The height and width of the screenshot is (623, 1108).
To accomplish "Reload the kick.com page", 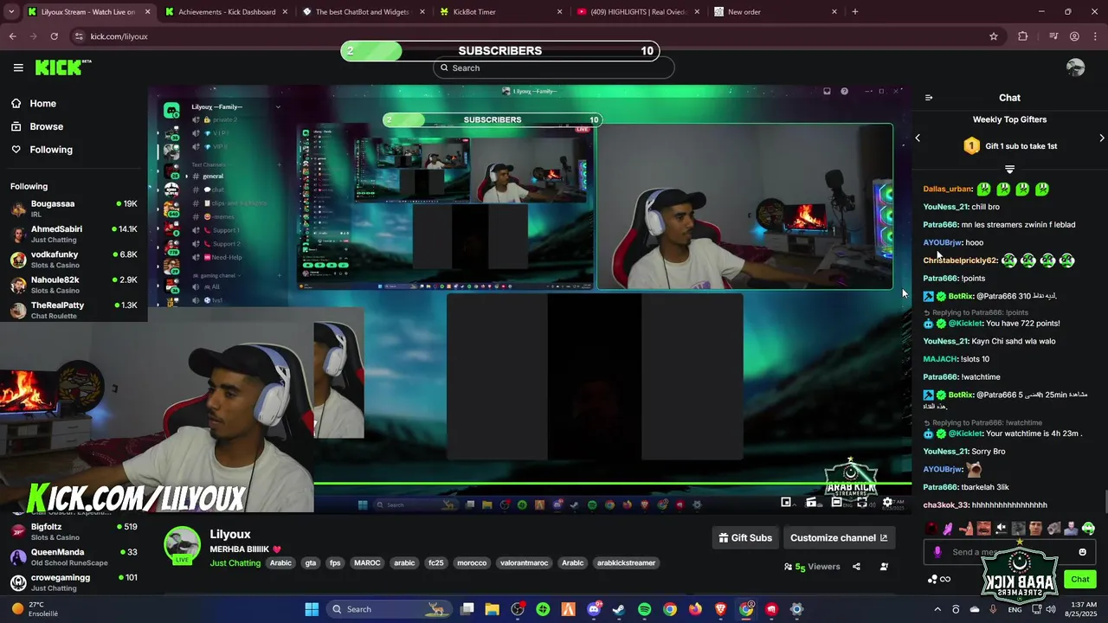I will [54, 36].
